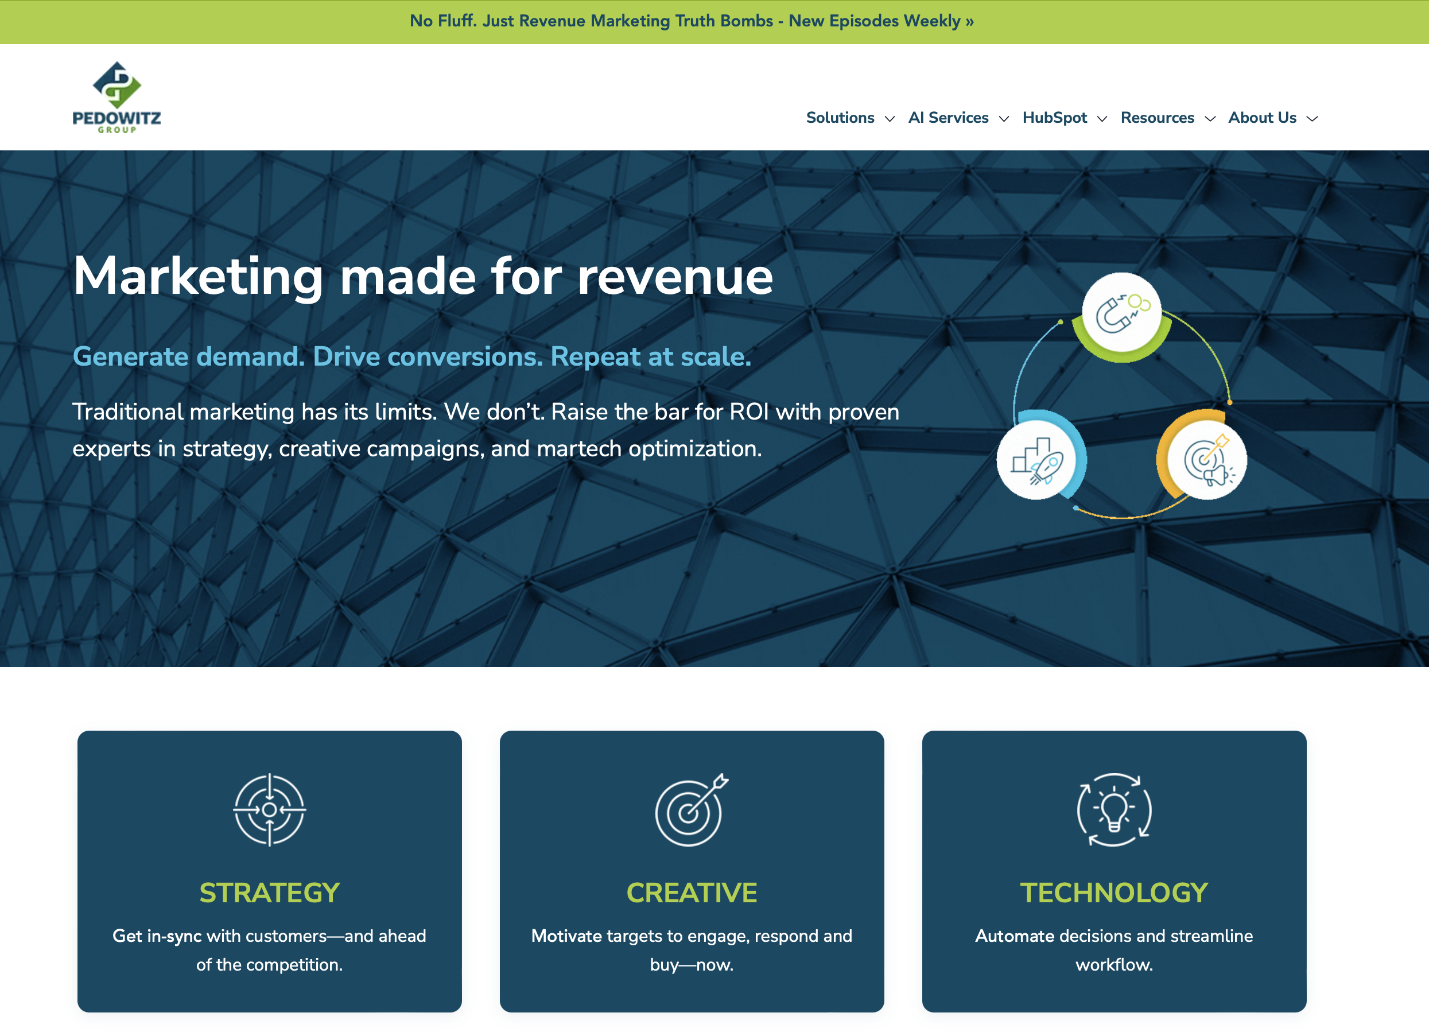Viewport: 1429px width, 1032px height.
Task: Click the lightbulb cycle icon on the Technology card
Action: [1114, 810]
